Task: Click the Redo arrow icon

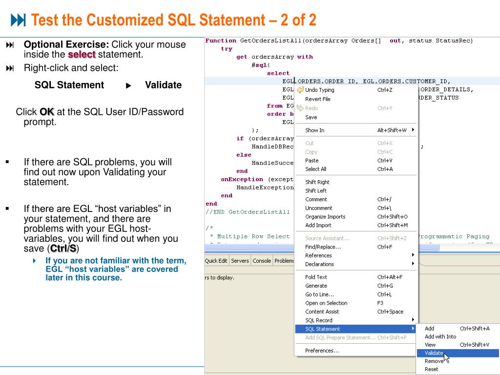Action: (x=300, y=108)
